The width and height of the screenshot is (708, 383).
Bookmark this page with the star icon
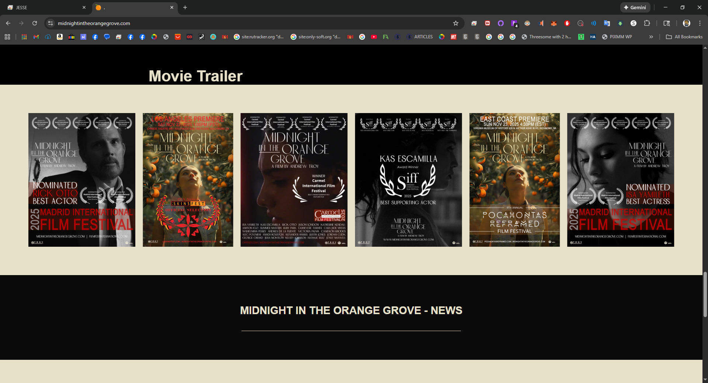click(x=456, y=23)
